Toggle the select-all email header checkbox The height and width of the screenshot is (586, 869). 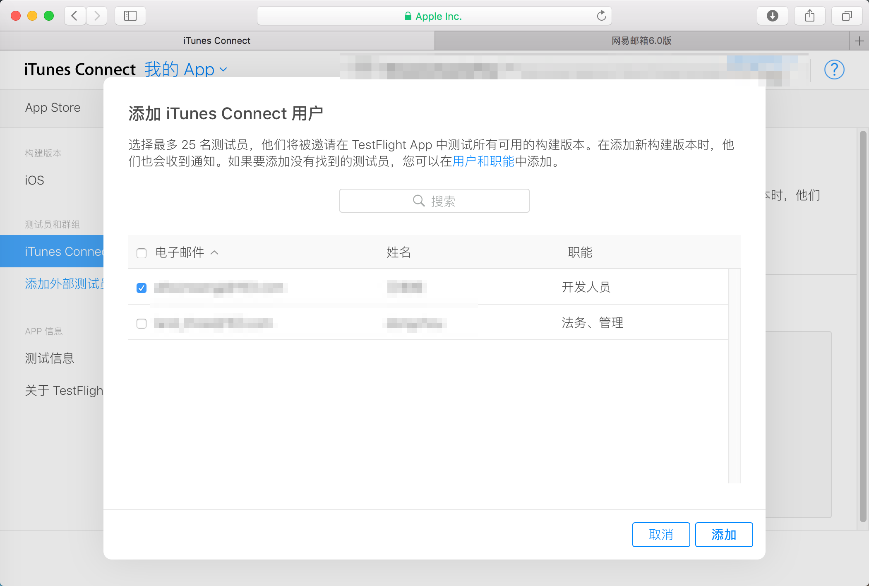click(142, 253)
